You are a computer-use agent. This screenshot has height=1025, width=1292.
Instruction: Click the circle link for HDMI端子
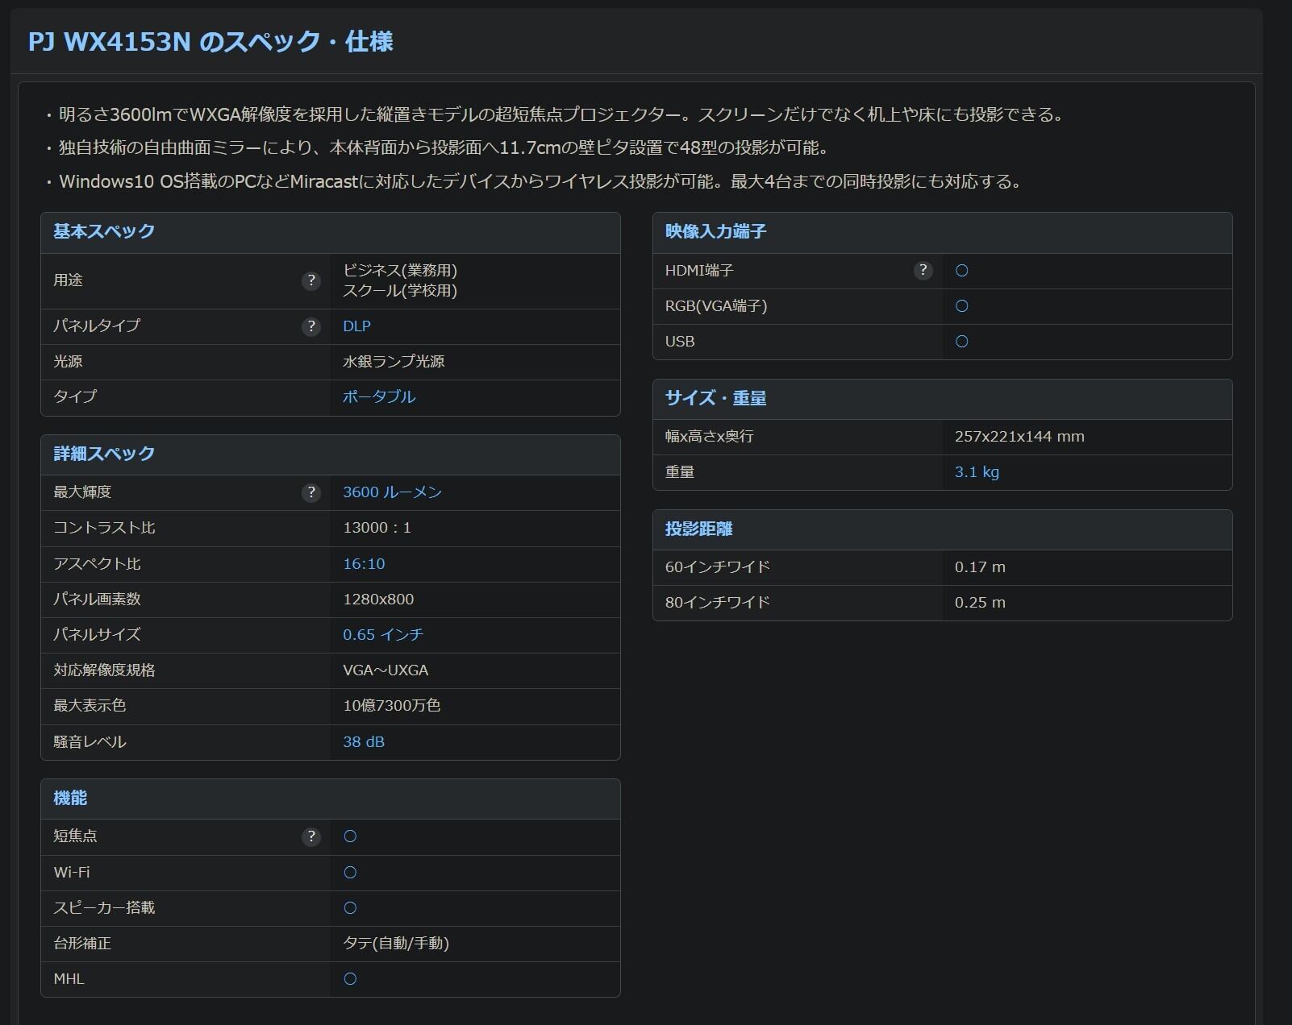[x=961, y=271]
